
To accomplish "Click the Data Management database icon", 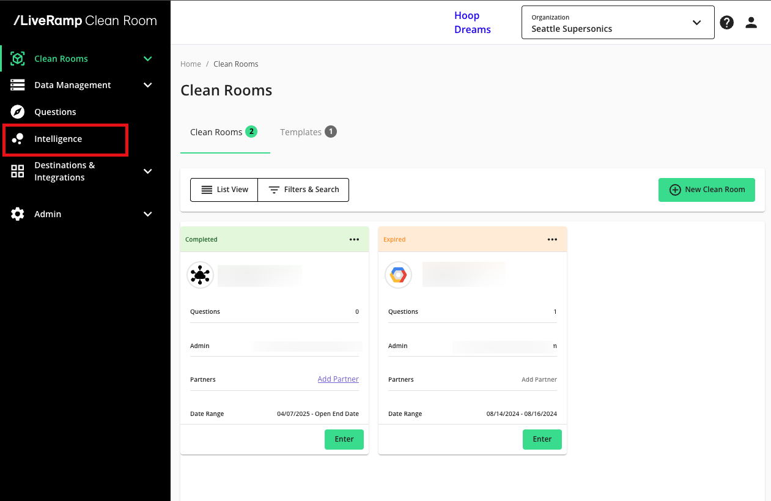I will click(x=18, y=85).
